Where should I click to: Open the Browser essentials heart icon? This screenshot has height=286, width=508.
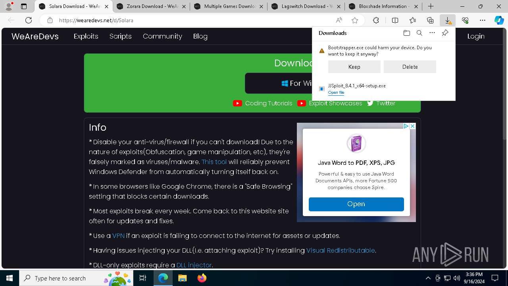465,20
